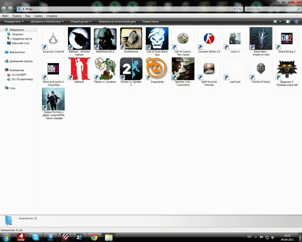Open the Windows Start button
This screenshot has width=302, height=242.
click(x=6, y=237)
